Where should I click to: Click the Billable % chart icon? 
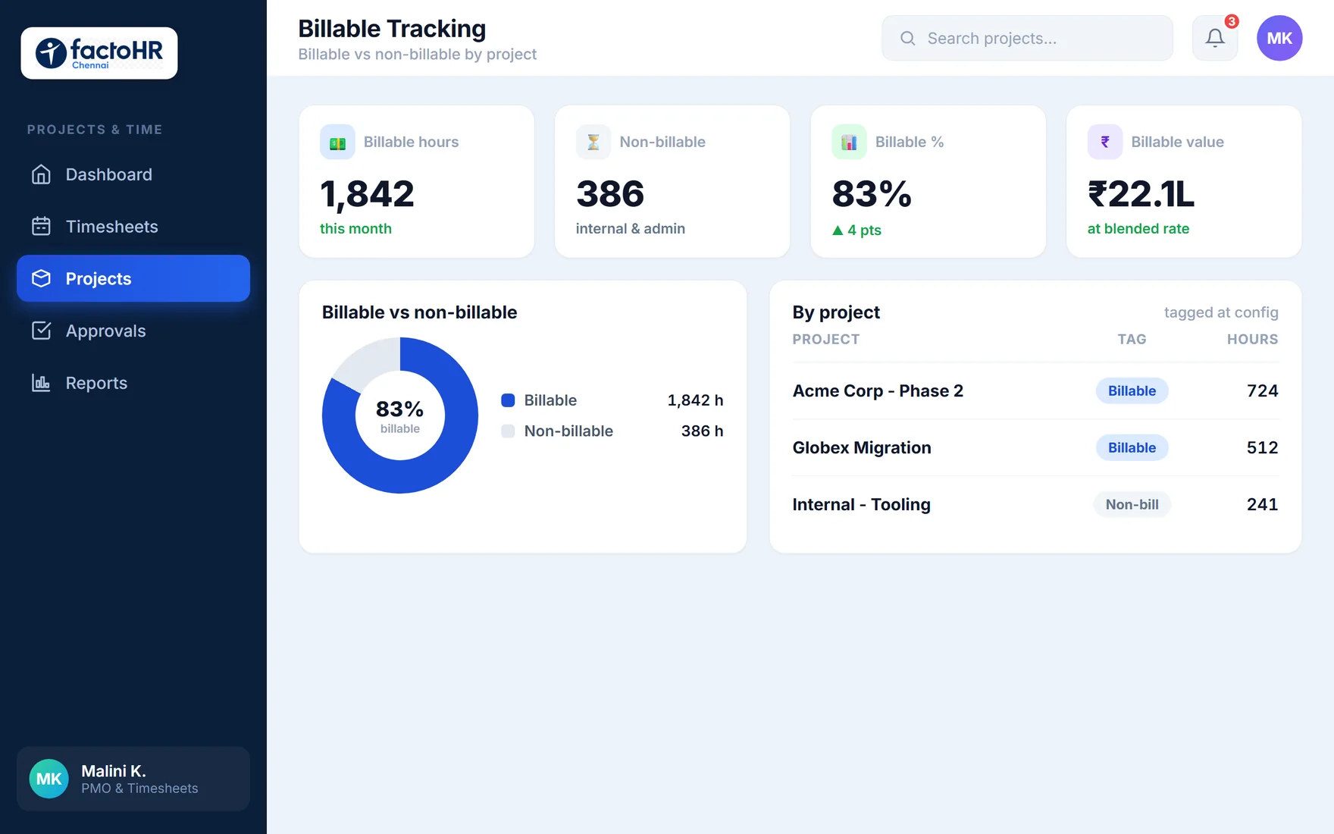pyautogui.click(x=849, y=142)
